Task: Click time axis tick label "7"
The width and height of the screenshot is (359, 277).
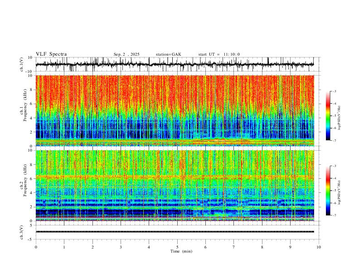Action: pos(234,247)
